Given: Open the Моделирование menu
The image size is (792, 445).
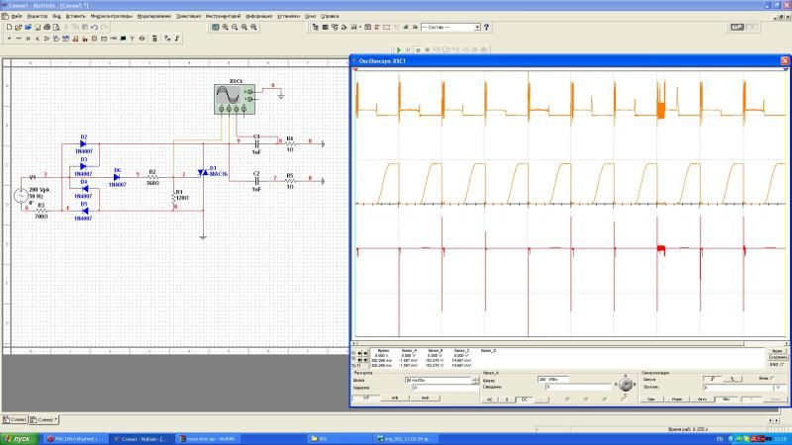Looking at the screenshot, I should tap(153, 17).
